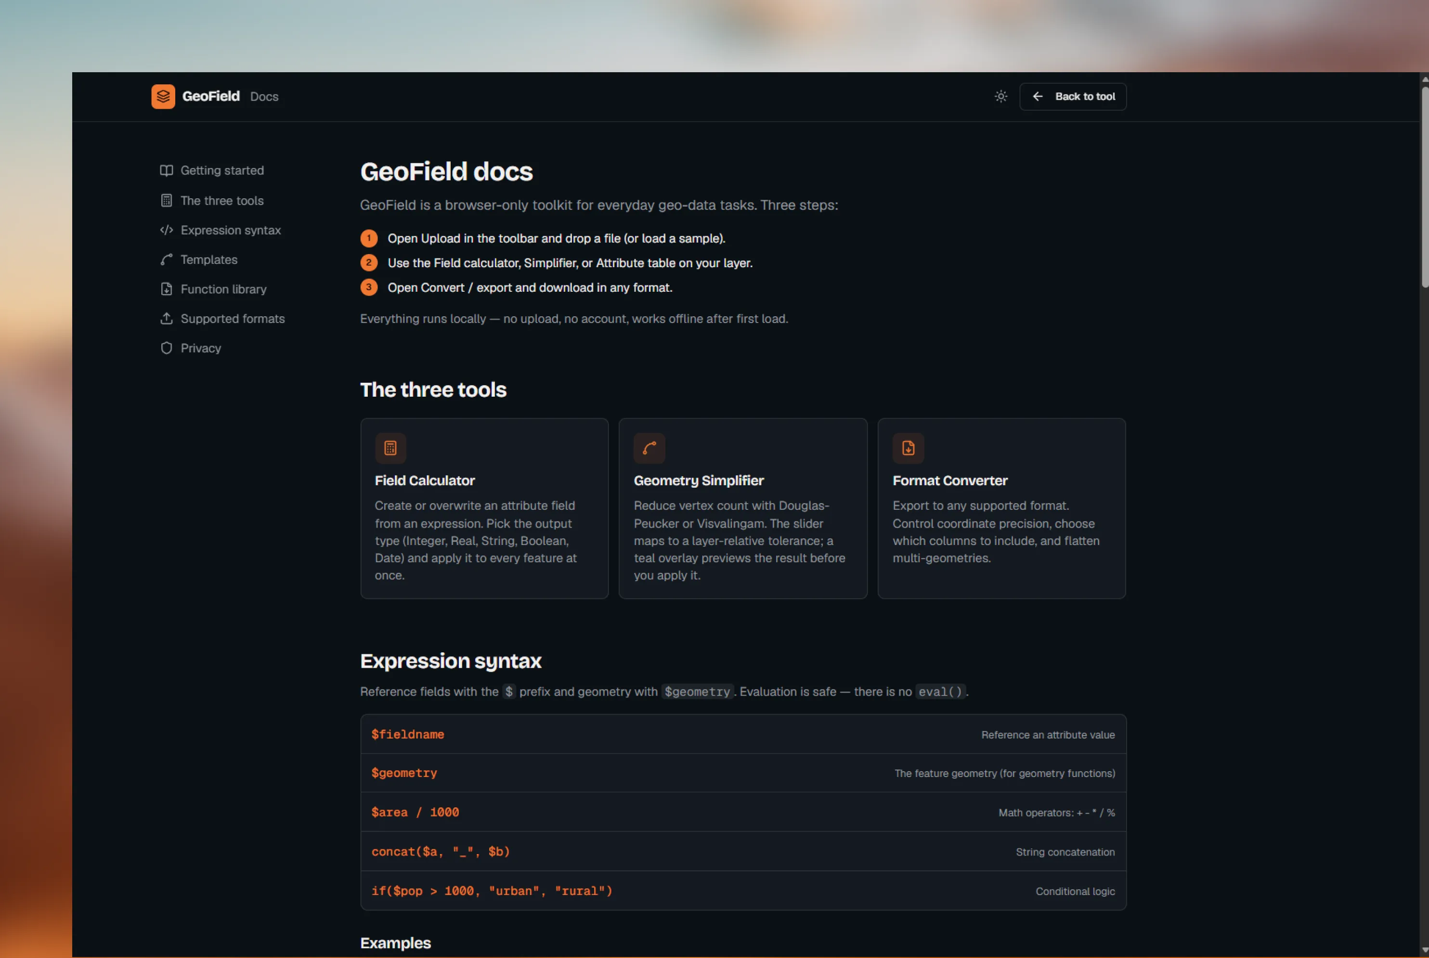This screenshot has width=1429, height=958.
Task: Click the inline eval() code snippet
Action: click(x=940, y=692)
